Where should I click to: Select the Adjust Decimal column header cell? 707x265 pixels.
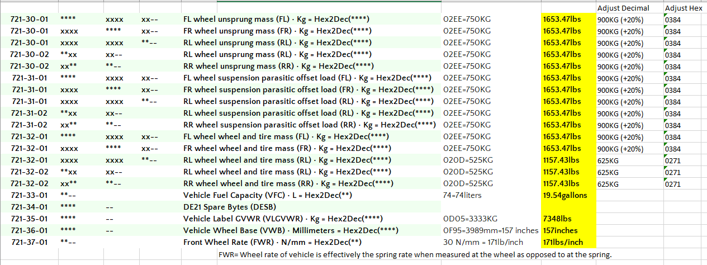(x=623, y=8)
